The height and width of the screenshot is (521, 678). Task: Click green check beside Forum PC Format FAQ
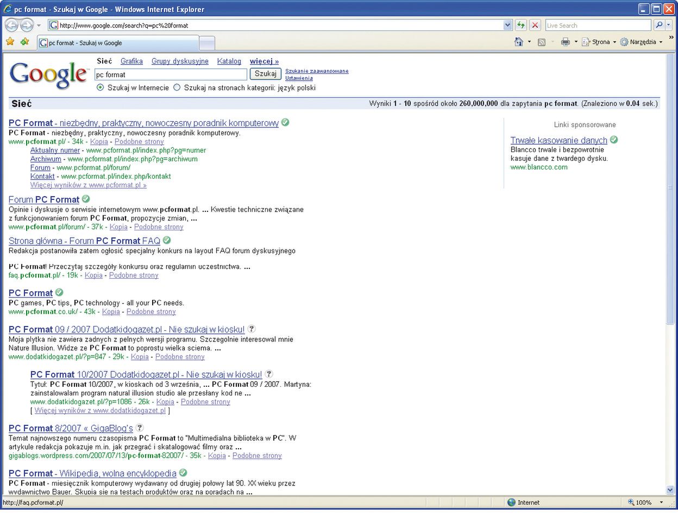pos(167,240)
